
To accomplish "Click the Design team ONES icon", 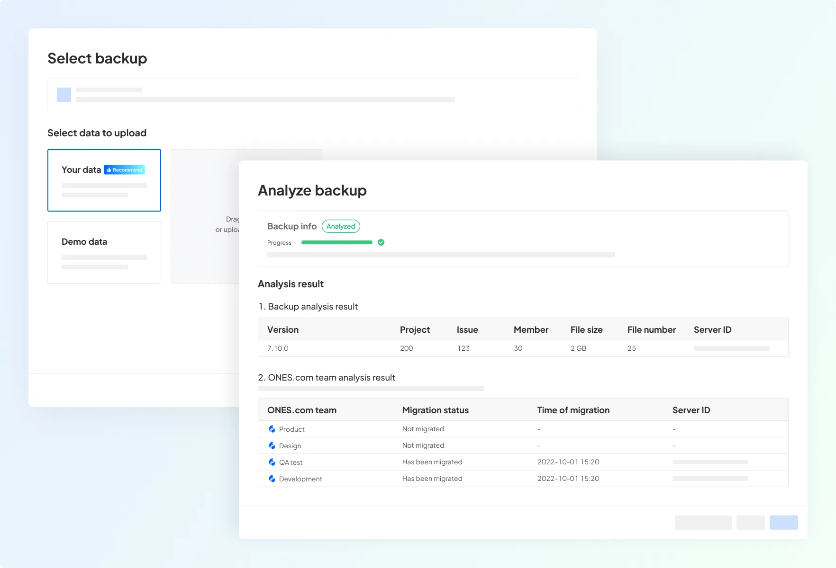I will [x=272, y=445].
